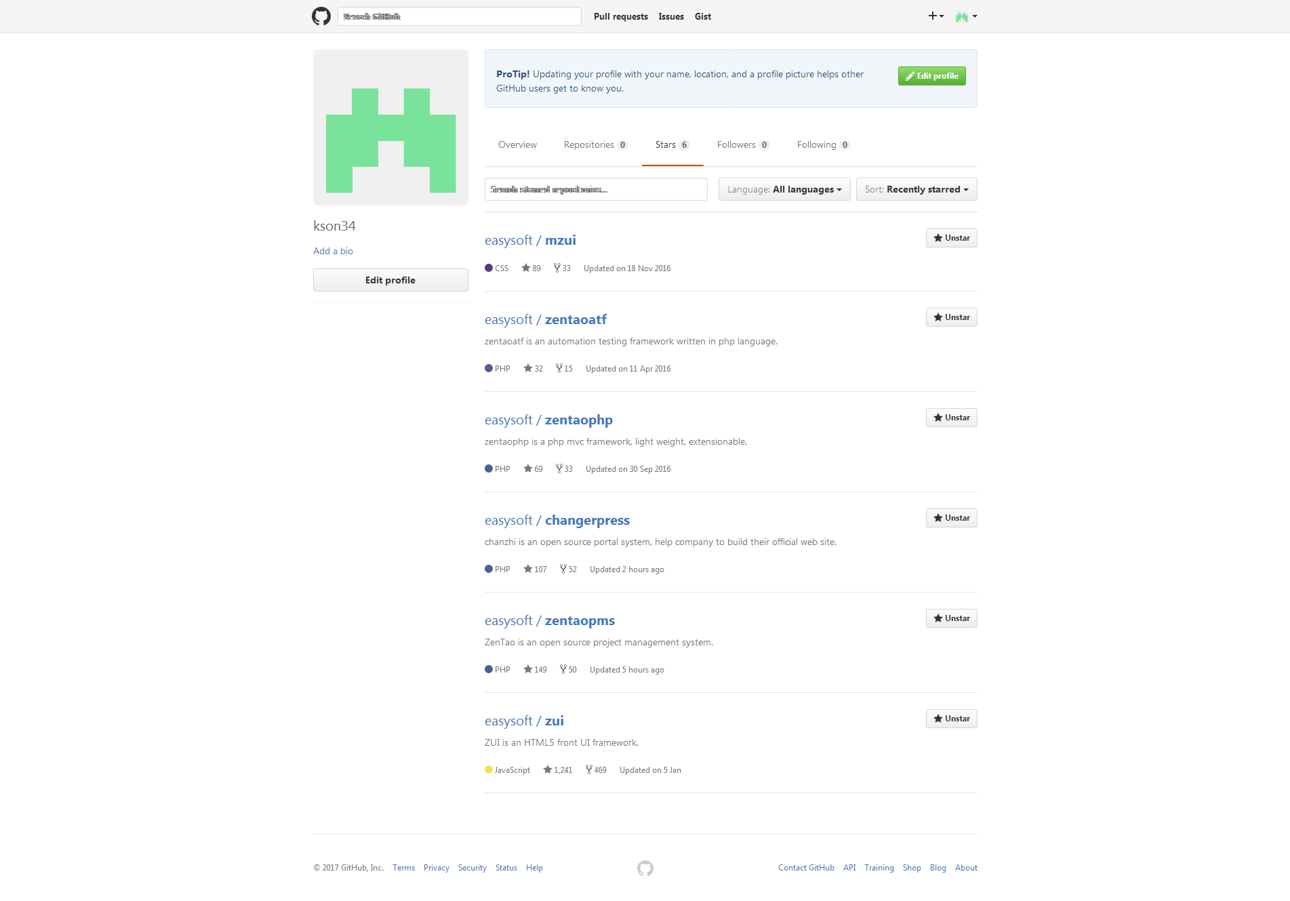Click the GitHub Octocat logo in header

(321, 16)
